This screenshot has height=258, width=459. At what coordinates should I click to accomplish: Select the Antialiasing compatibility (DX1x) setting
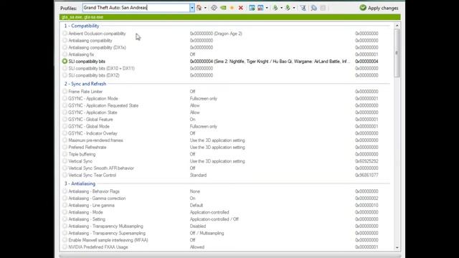click(98, 47)
